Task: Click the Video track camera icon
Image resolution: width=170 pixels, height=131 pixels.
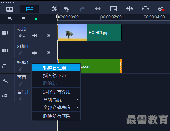Action: (5, 33)
